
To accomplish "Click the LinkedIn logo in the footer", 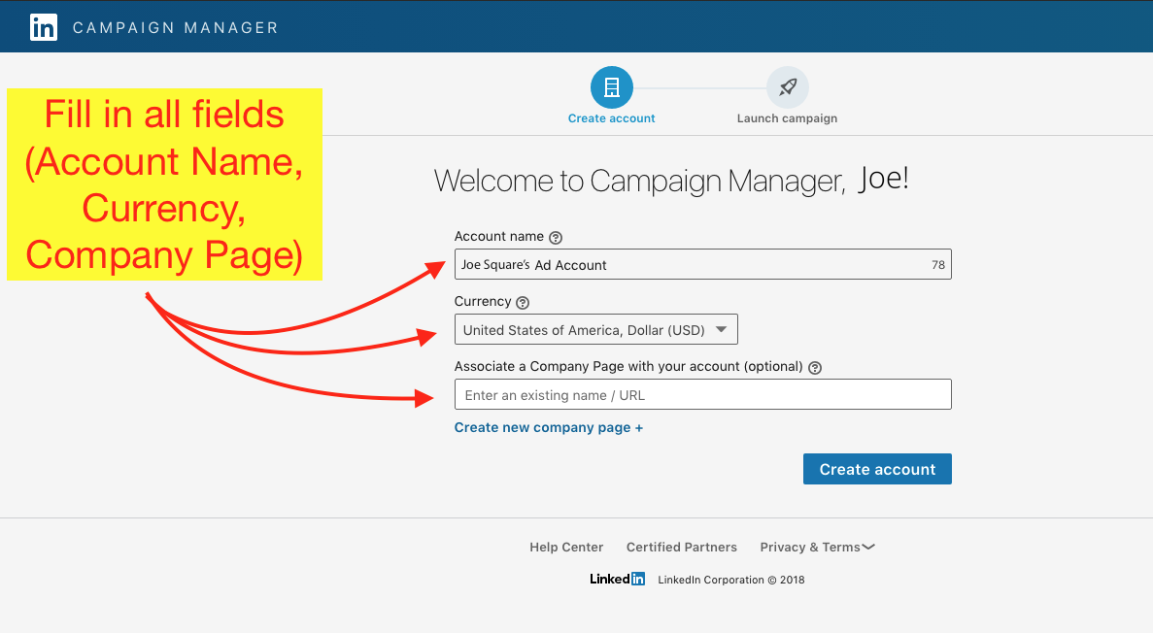I will (617, 579).
